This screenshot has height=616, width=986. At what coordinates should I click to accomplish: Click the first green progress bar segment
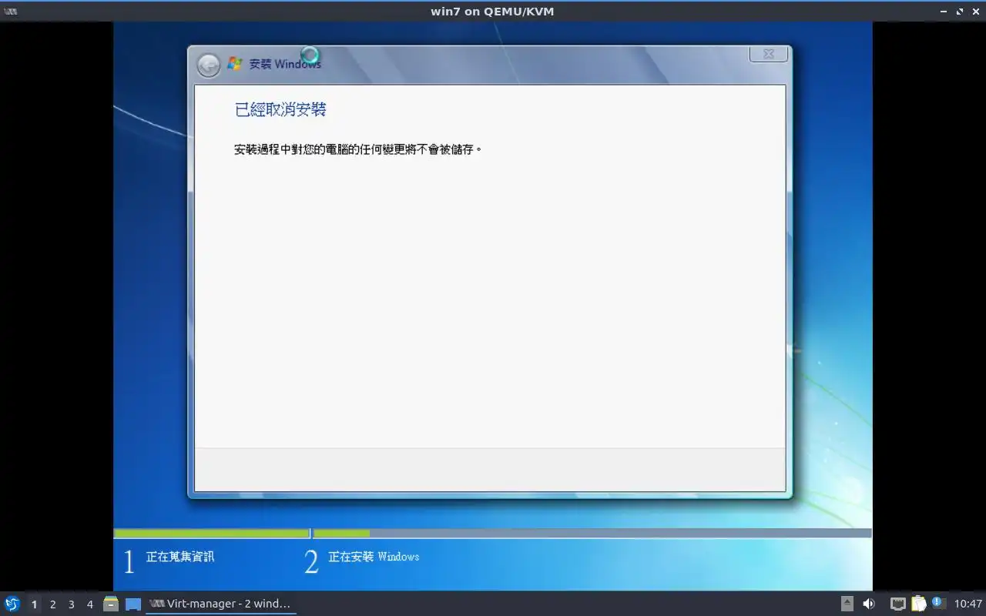(211, 533)
